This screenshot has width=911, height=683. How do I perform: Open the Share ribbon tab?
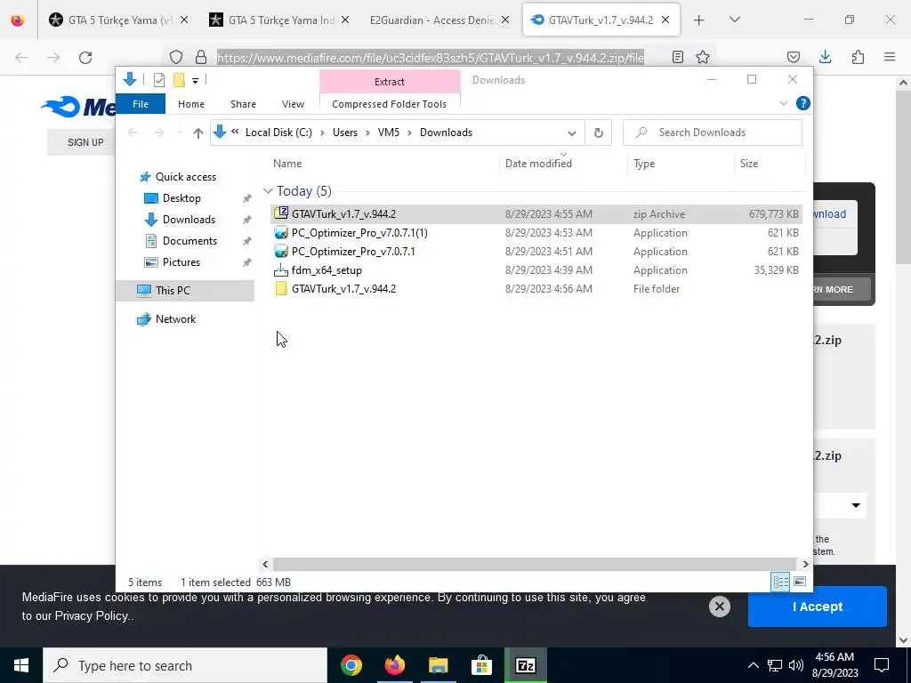pyautogui.click(x=243, y=104)
